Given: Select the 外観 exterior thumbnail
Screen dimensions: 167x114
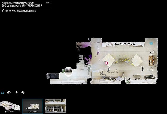Looking at the screenshot, I should [55, 106].
